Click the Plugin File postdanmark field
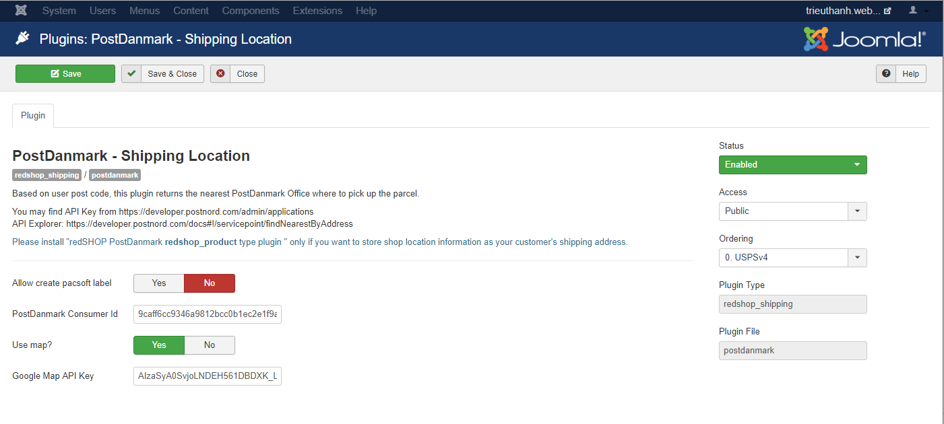This screenshot has width=944, height=424. [x=793, y=351]
